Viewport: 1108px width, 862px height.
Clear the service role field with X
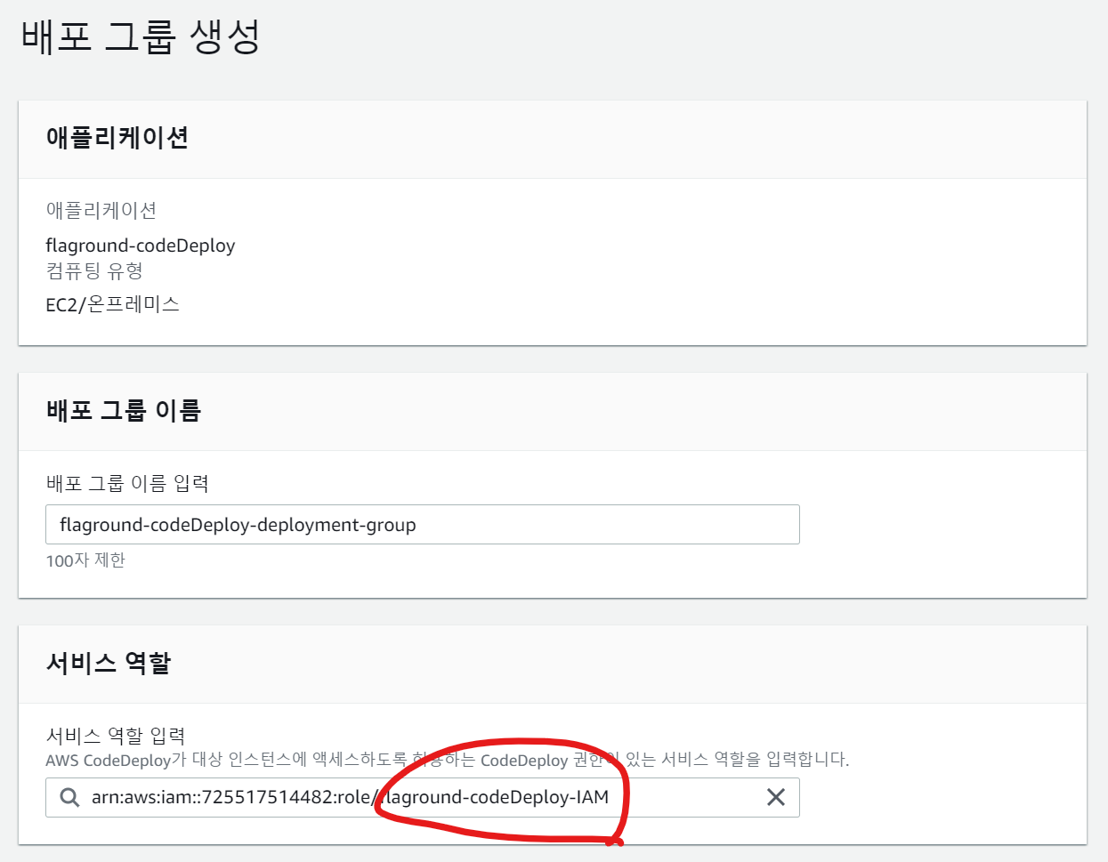coord(776,797)
